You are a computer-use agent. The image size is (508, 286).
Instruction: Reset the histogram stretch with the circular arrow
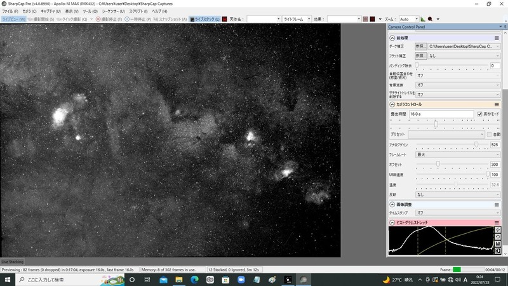498,236
